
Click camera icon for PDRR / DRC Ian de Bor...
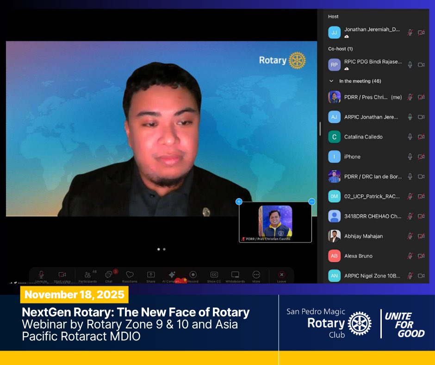pos(421,176)
